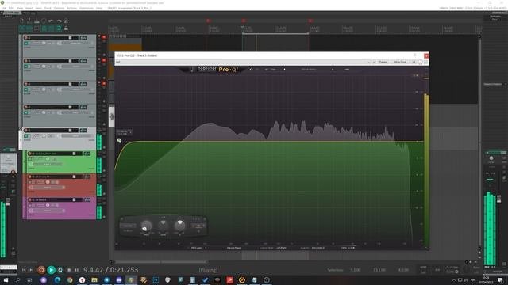This screenshot has width=508, height=285.
Task: Click the band Q knob
Action: click(179, 225)
